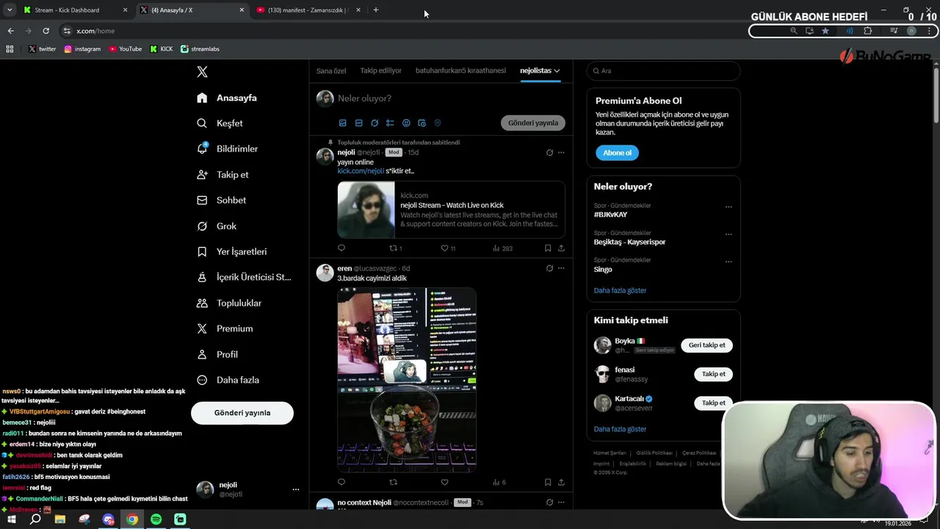Open Bildirimler notifications
The height and width of the screenshot is (529, 940).
coord(227,148)
